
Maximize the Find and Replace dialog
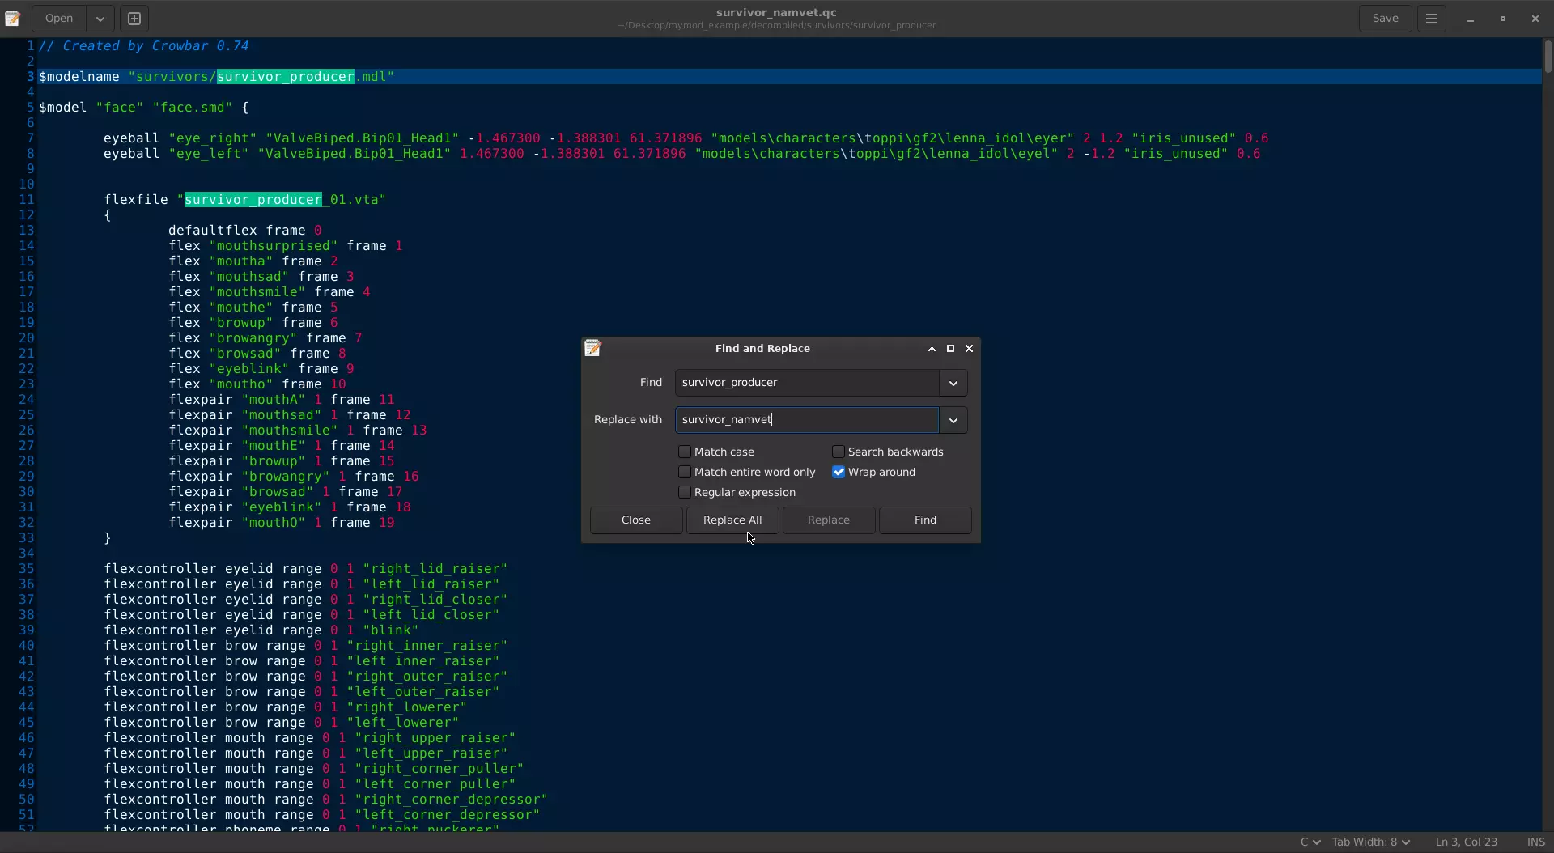(x=950, y=349)
